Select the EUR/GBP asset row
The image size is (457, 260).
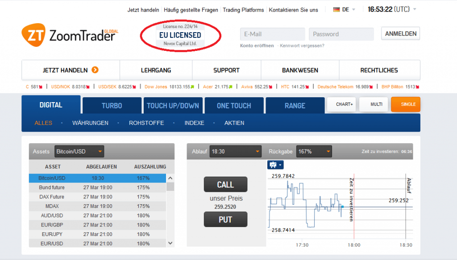pos(97,225)
